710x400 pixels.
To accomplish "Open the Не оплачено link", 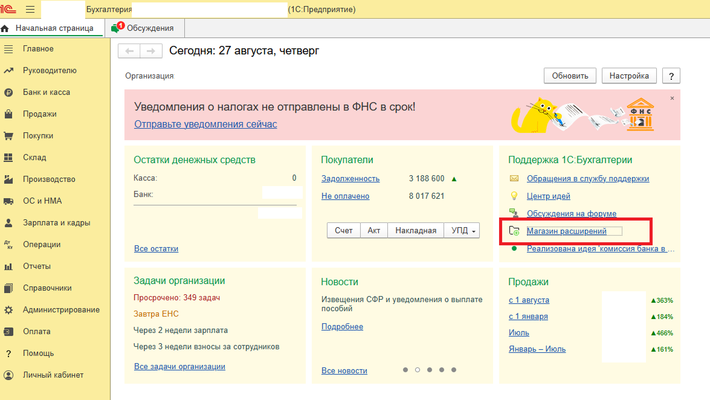I will 346,196.
